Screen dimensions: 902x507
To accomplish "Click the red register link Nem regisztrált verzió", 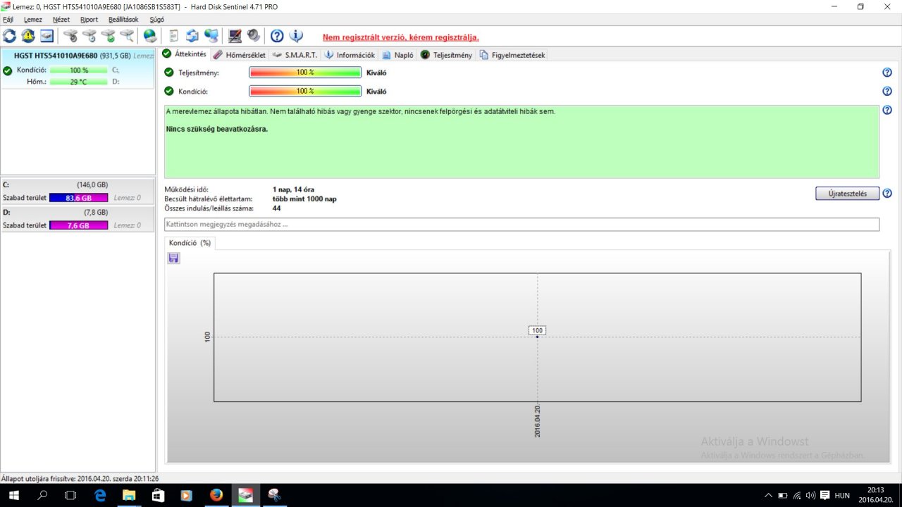I will (400, 37).
